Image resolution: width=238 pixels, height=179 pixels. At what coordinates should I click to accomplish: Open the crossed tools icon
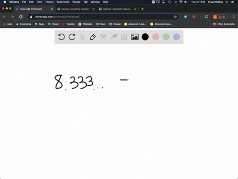[103, 37]
